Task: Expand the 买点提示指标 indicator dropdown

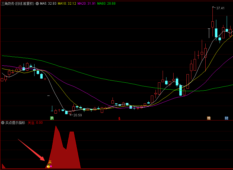Action: (x=3, y=123)
